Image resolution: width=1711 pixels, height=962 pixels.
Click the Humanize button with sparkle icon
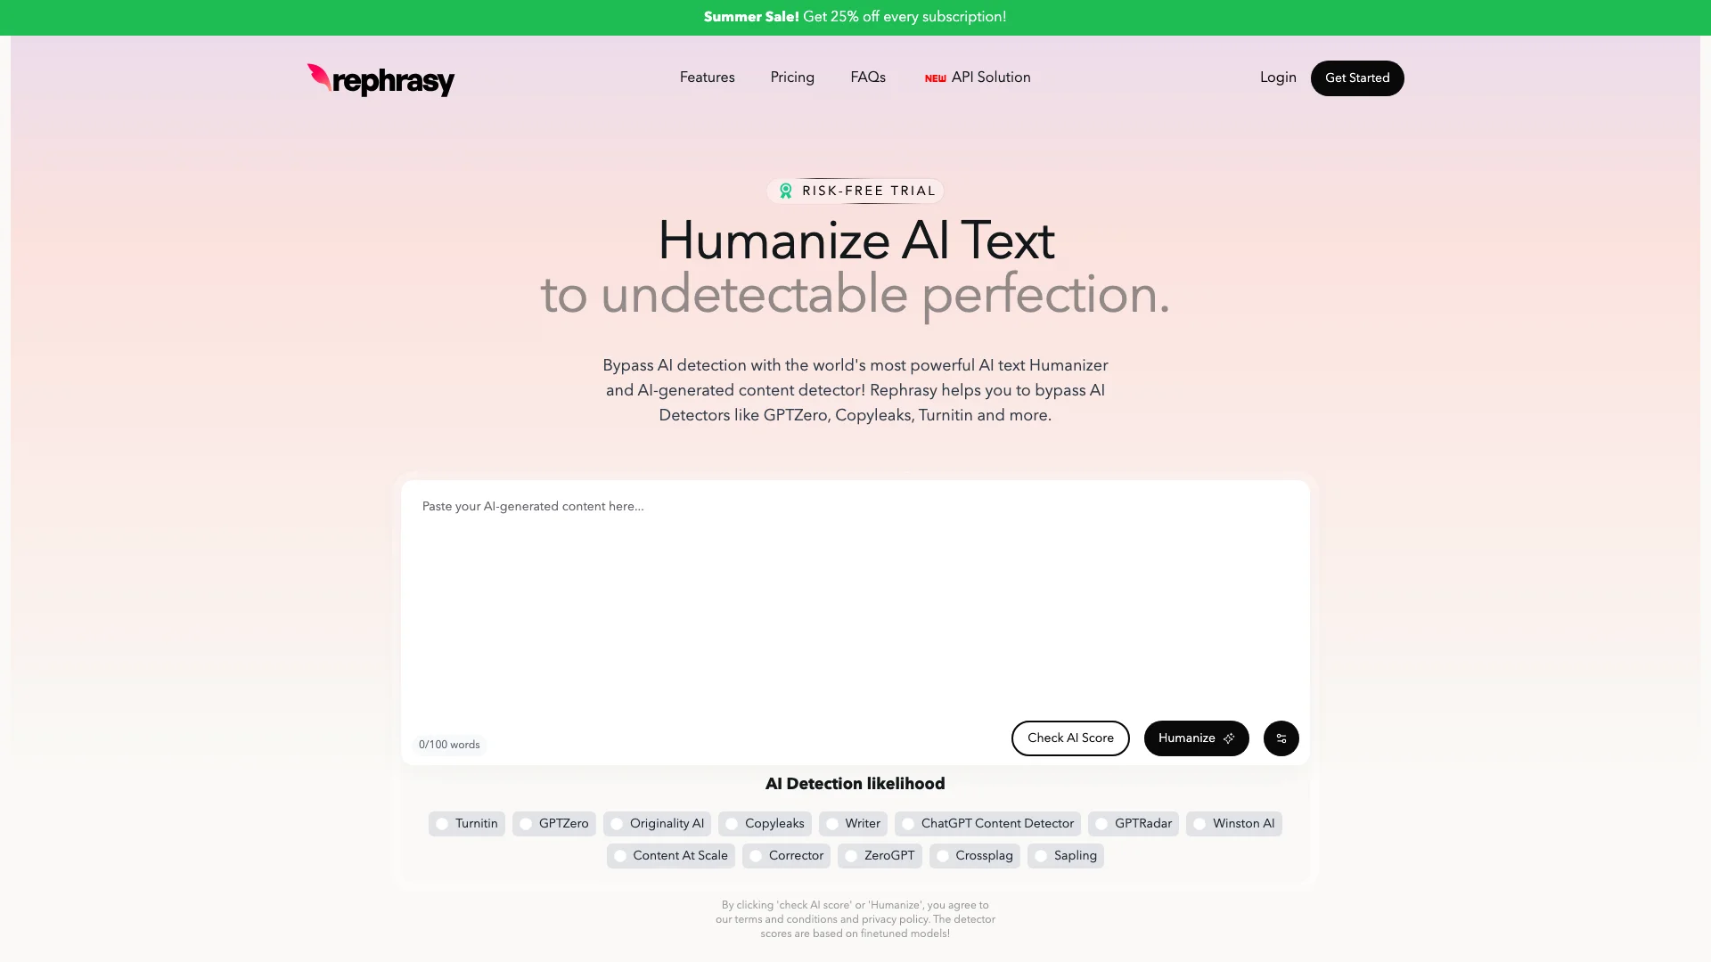click(1195, 738)
